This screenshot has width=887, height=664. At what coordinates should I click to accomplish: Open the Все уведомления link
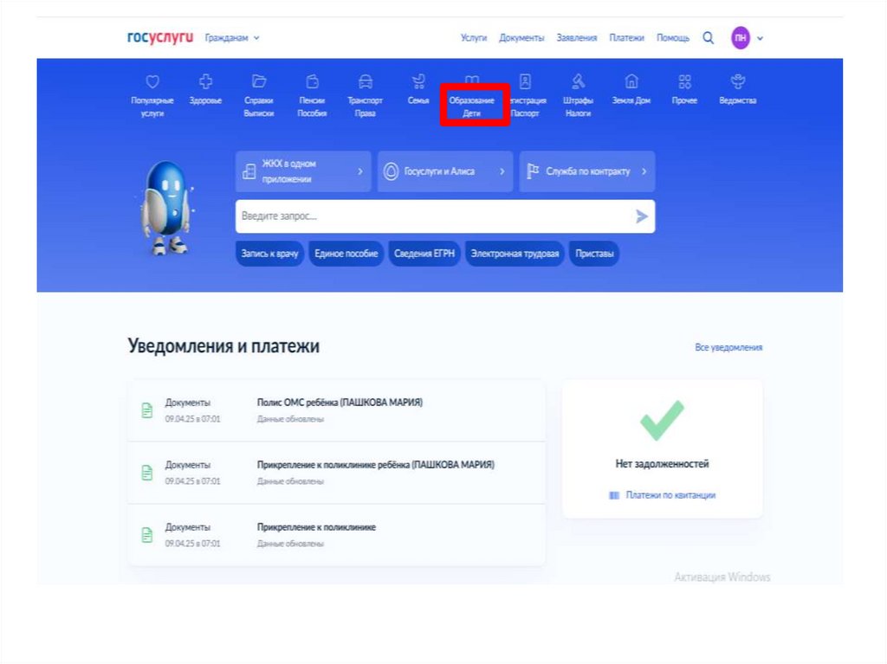(x=728, y=347)
